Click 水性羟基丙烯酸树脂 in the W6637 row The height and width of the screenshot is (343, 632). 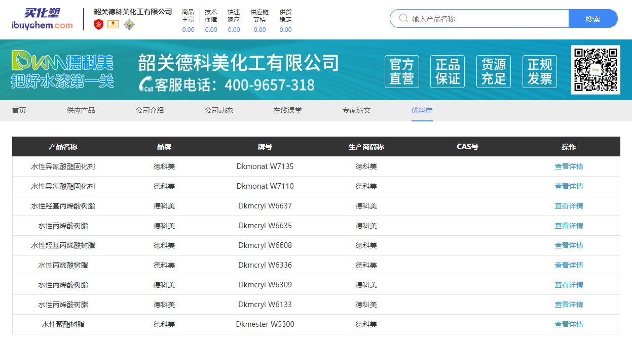pyautogui.click(x=63, y=206)
